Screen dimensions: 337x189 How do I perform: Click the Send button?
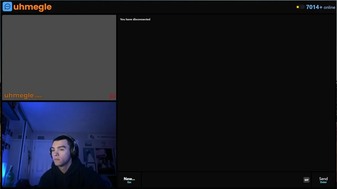(x=323, y=180)
